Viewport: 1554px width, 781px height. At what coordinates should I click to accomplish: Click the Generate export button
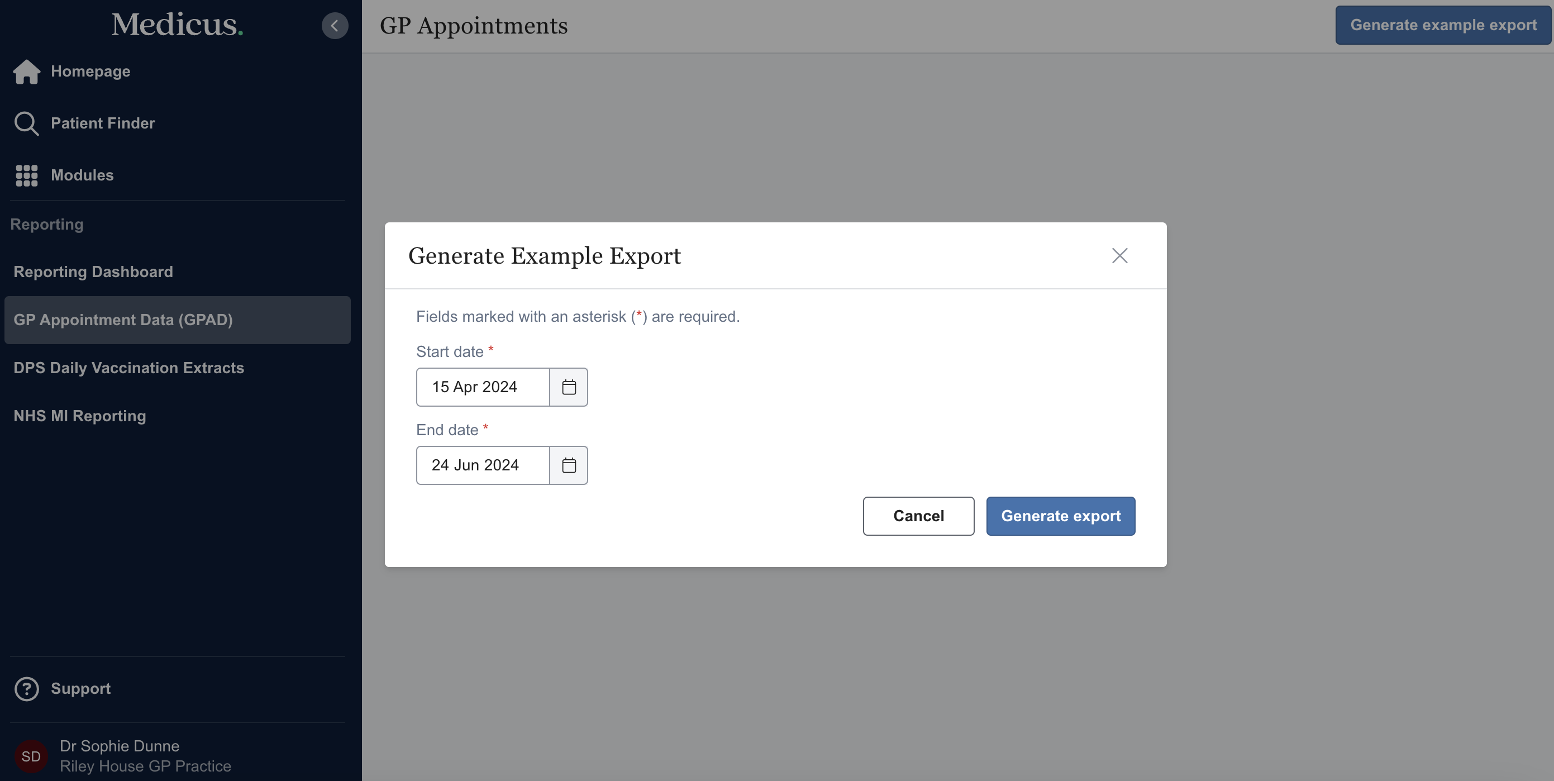(1060, 516)
